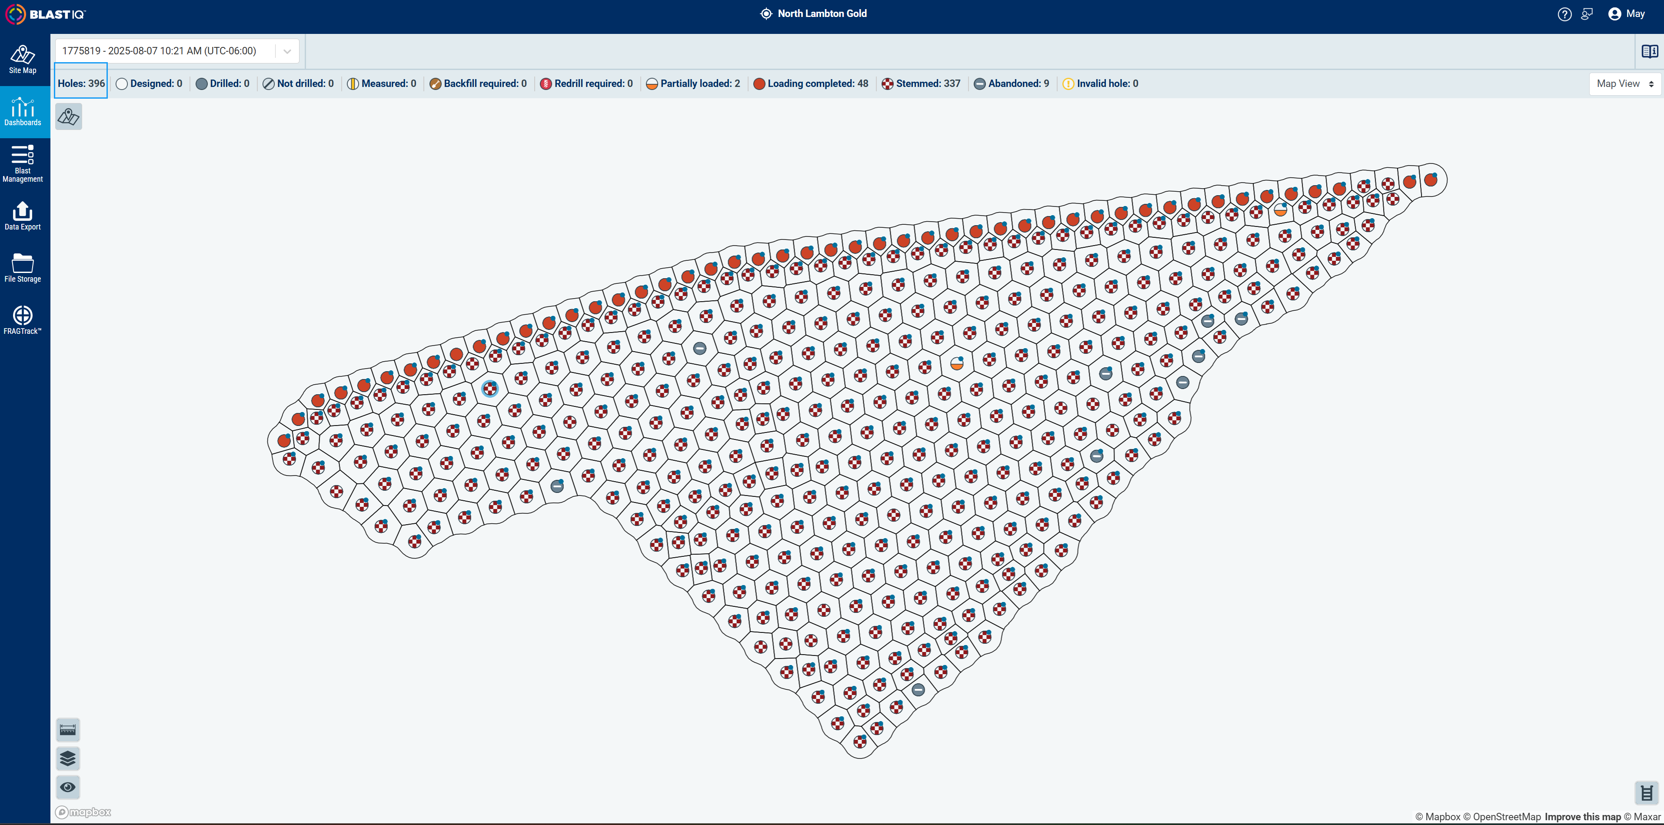Filter by Loading completed: 48
The height and width of the screenshot is (825, 1664).
click(x=811, y=83)
